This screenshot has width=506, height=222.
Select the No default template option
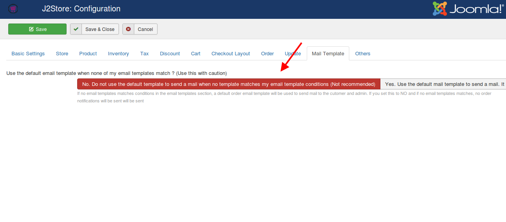[228, 84]
